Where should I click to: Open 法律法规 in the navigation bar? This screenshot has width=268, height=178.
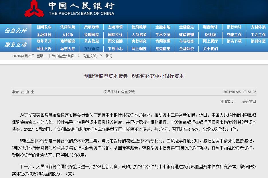(68, 27)
